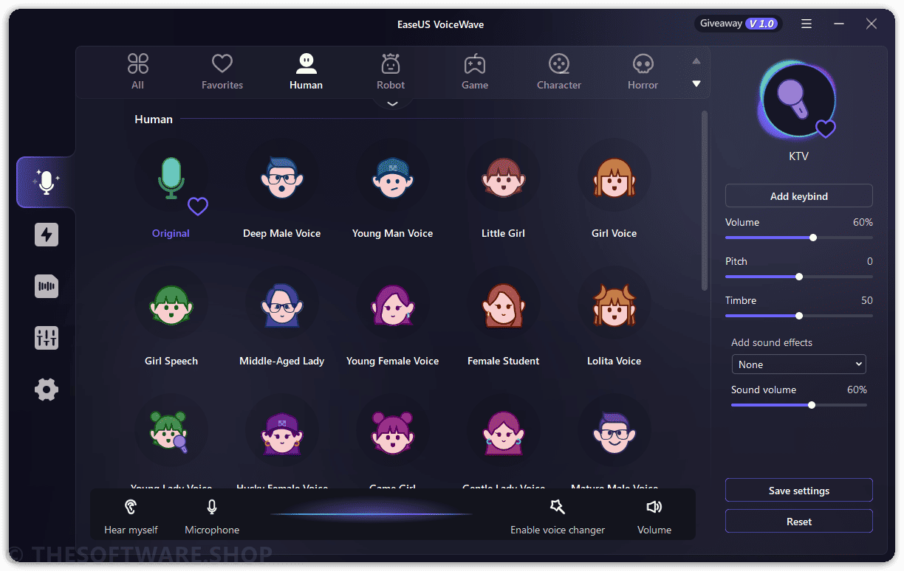Open the hamburger menu in title bar
Screen dimensions: 904x571
point(807,24)
